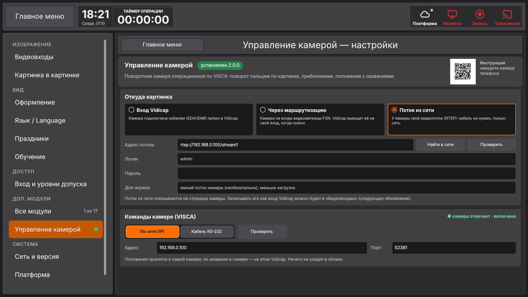The image size is (528, 297).
Task: Click Проверить in VISCA commands section
Action: click(262, 232)
